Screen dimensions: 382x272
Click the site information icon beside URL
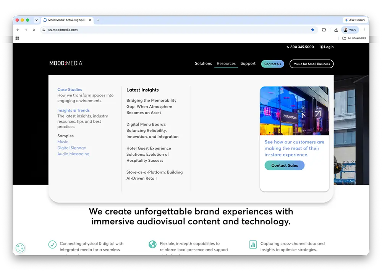coord(44,30)
